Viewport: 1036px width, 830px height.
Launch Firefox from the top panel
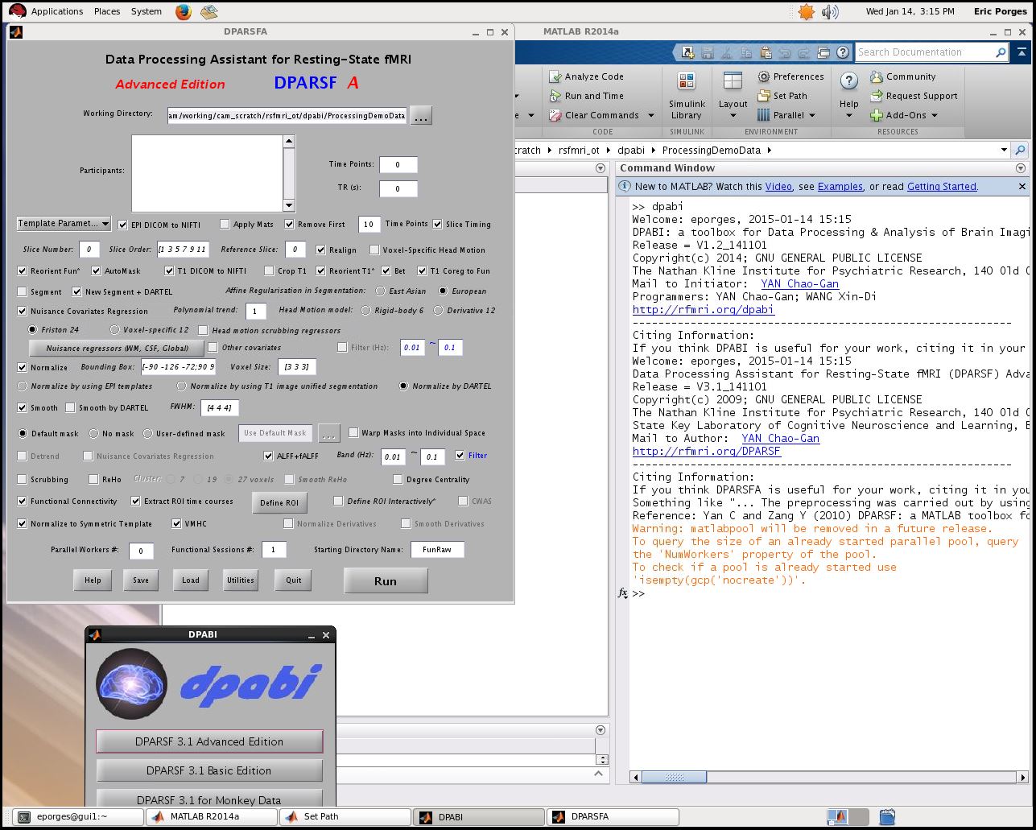(x=184, y=11)
